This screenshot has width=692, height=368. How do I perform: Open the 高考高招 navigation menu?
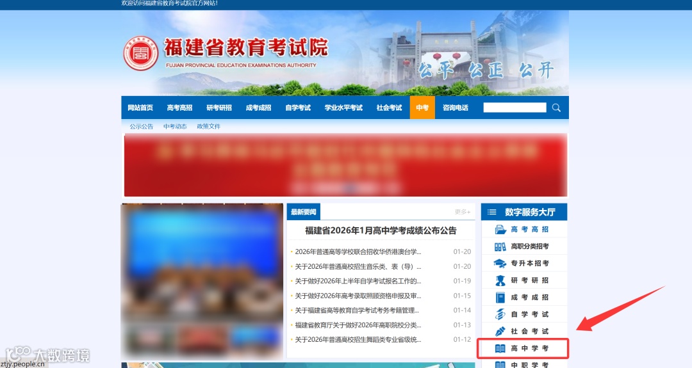click(x=179, y=108)
